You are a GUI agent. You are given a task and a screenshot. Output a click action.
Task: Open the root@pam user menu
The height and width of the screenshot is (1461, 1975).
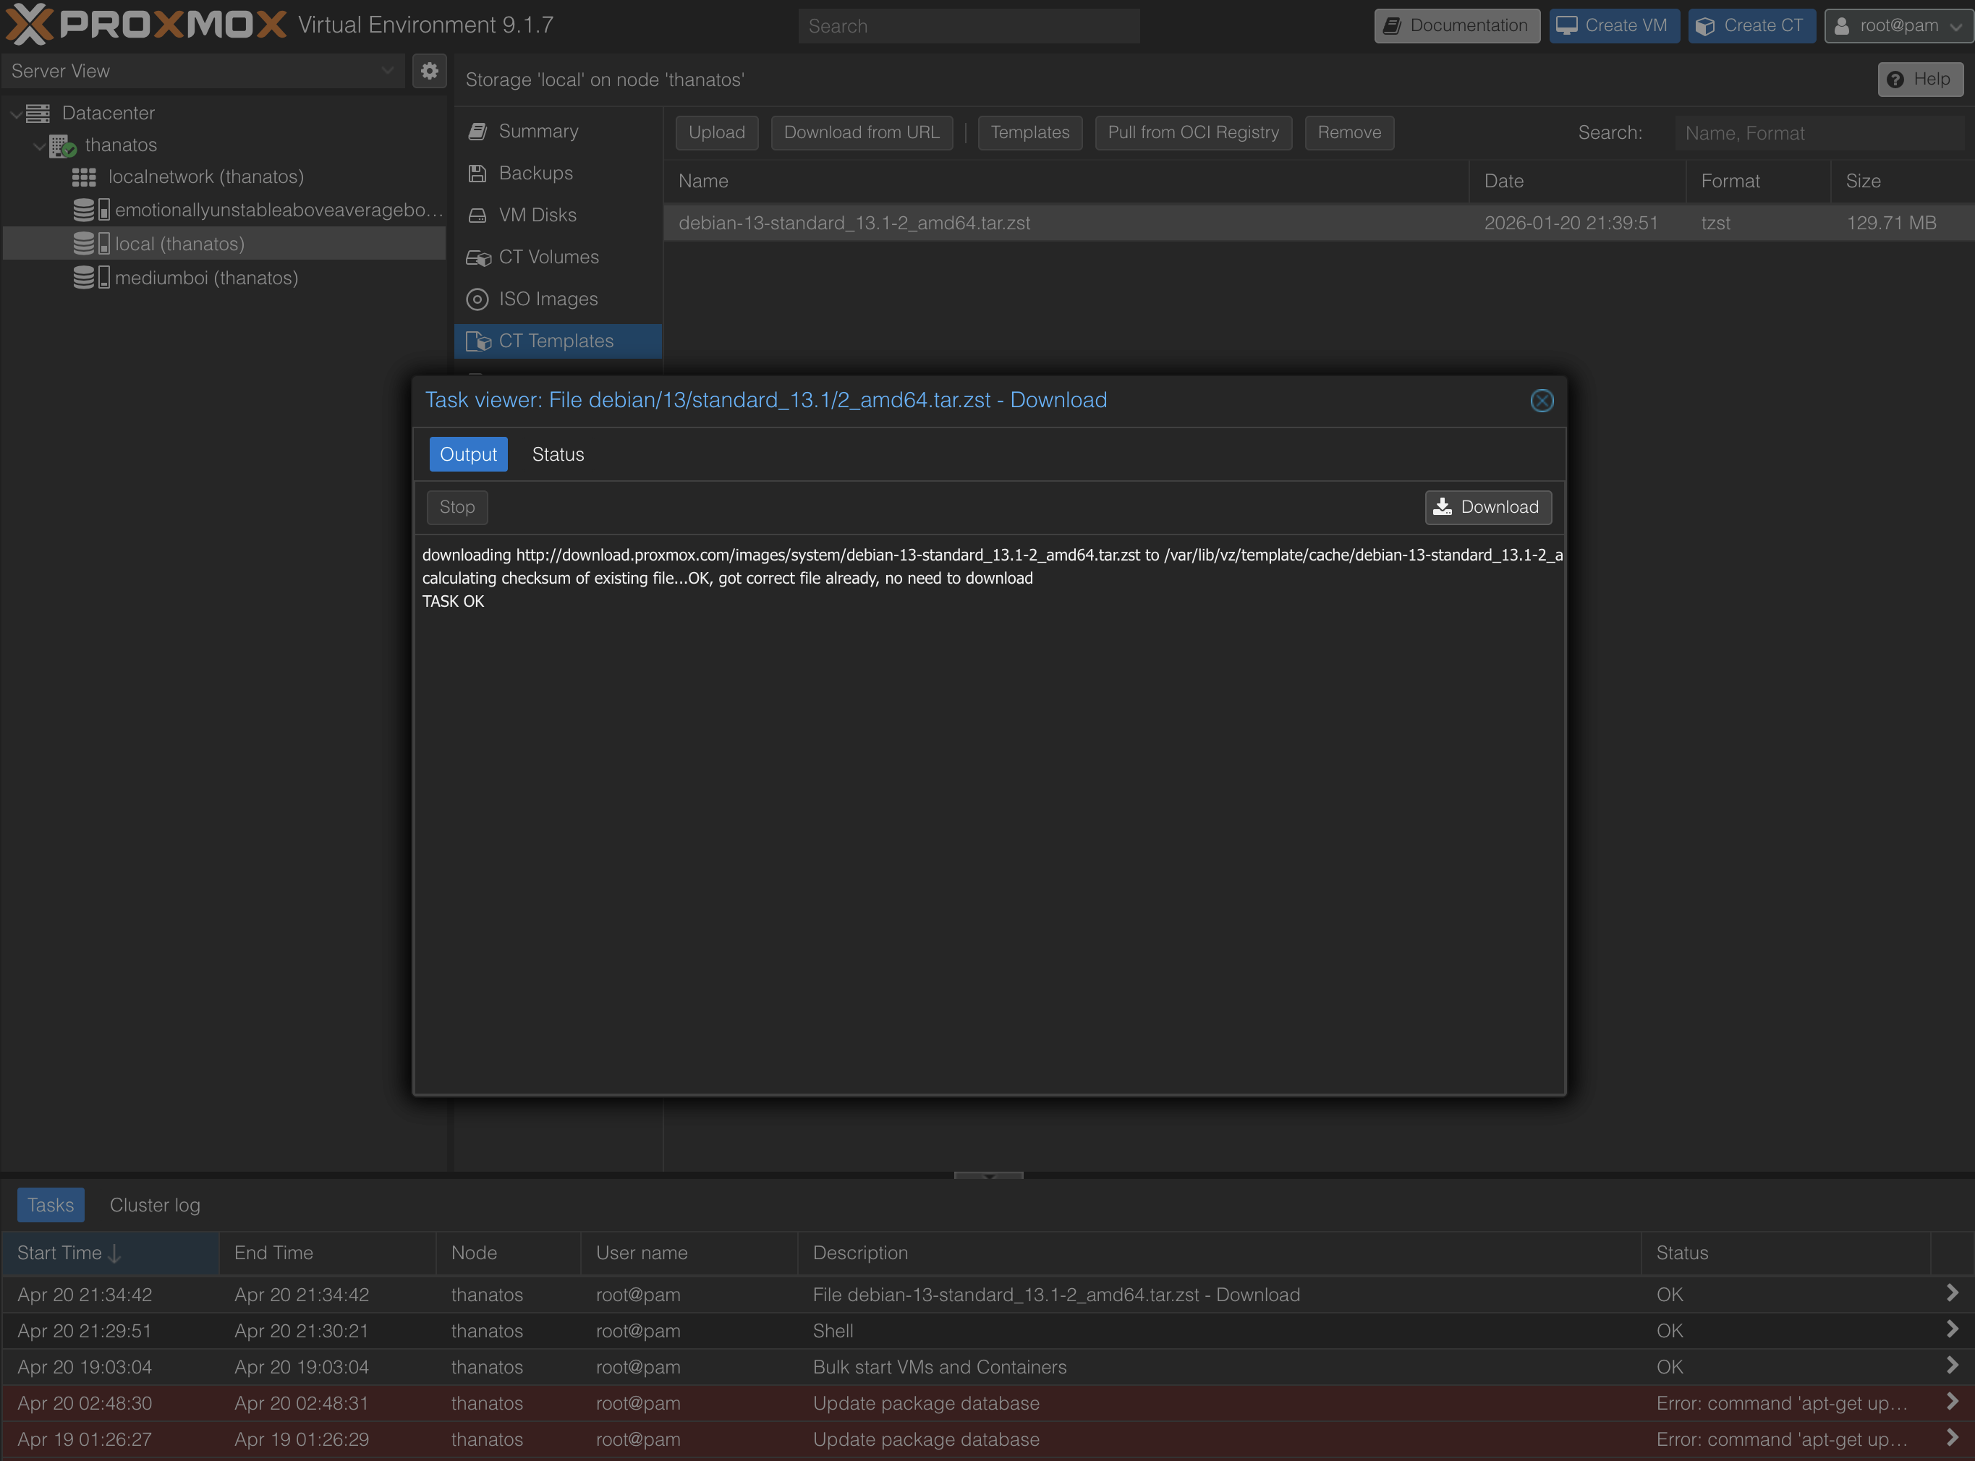1899,25
